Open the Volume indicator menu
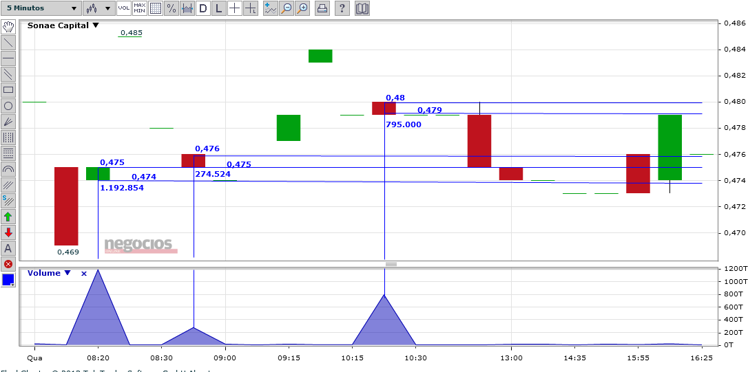The width and height of the screenshot is (748, 372). (49, 273)
